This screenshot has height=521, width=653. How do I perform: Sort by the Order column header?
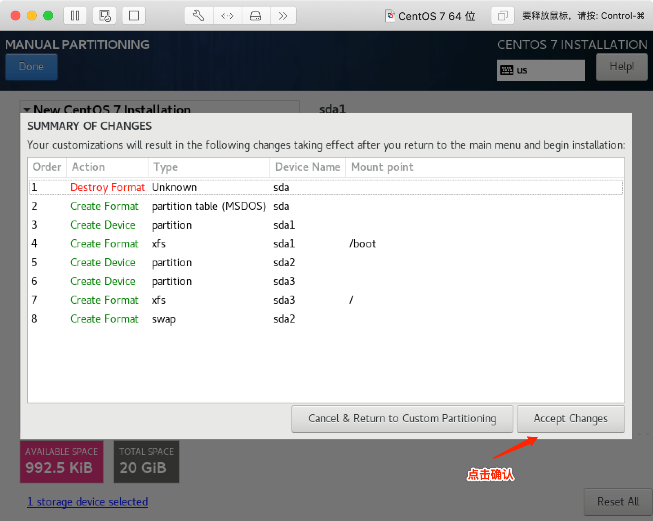(47, 167)
